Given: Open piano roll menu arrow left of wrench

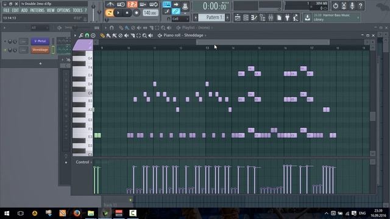Looking at the screenshot, I should tap(75, 36).
